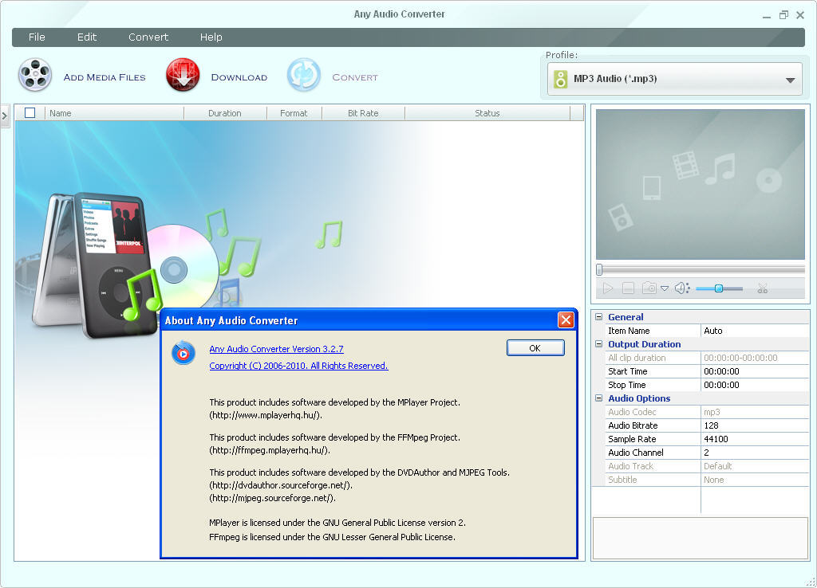Restore the Any Audio Converter window
This screenshot has height=588, width=817.
(783, 15)
